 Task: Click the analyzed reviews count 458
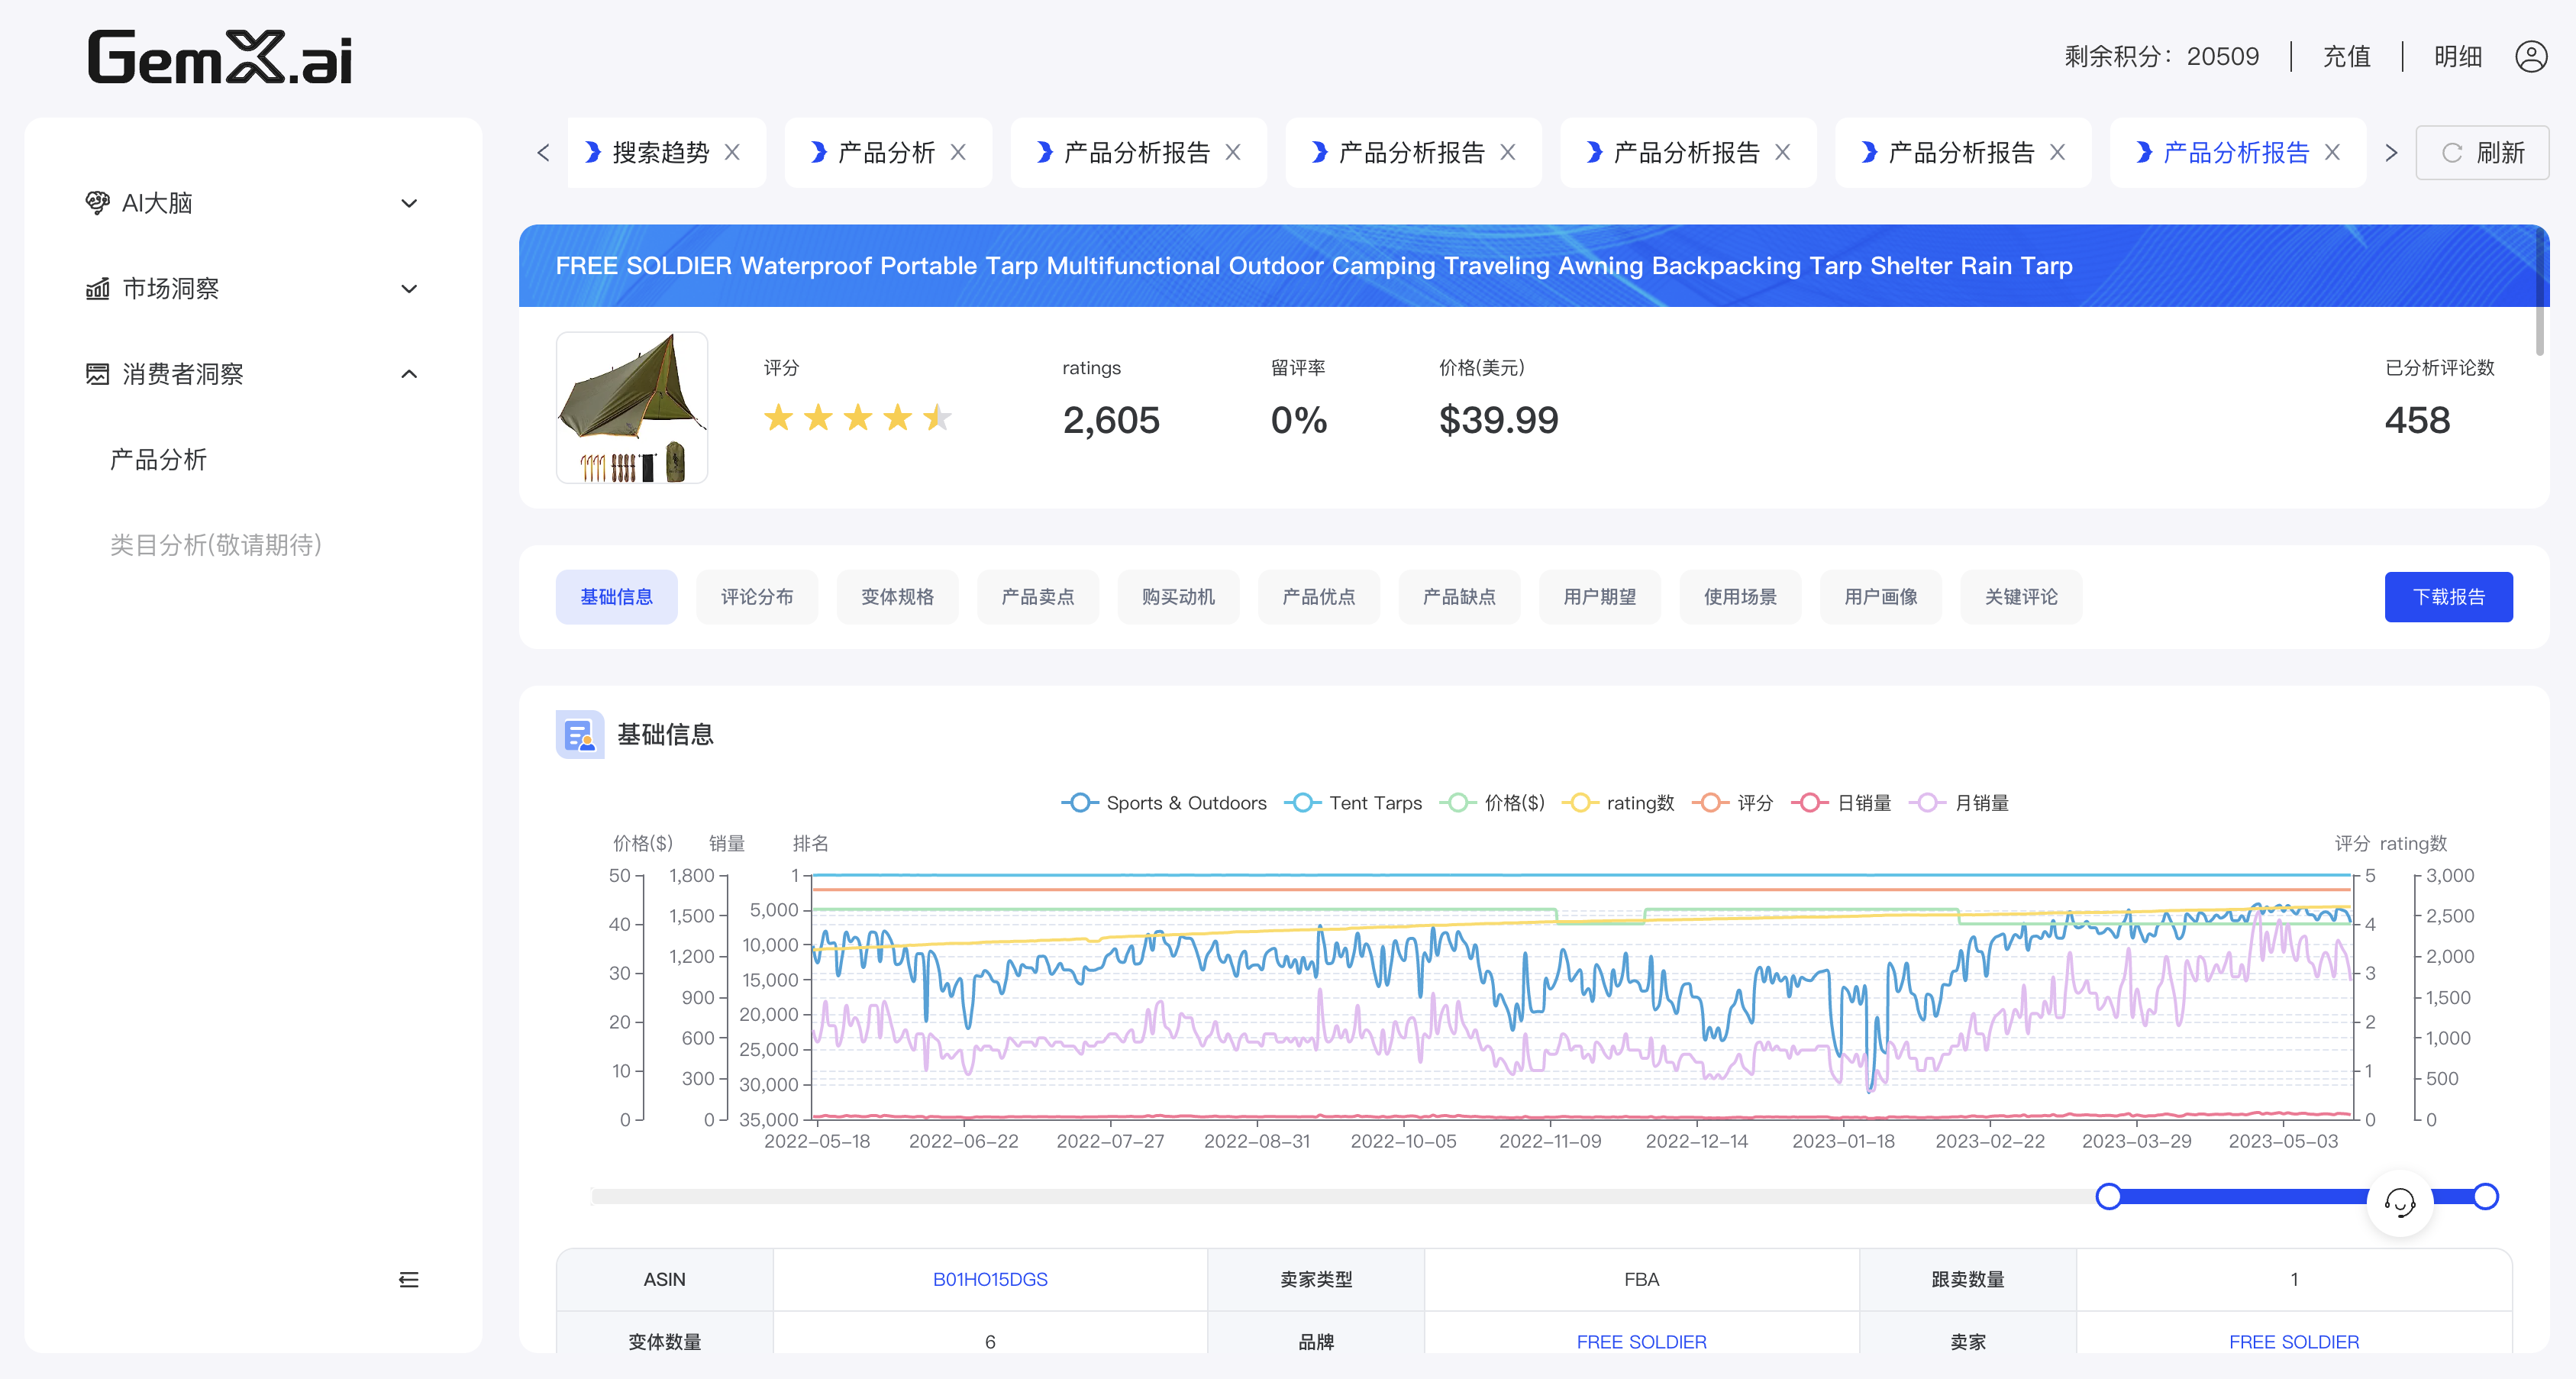2417,420
